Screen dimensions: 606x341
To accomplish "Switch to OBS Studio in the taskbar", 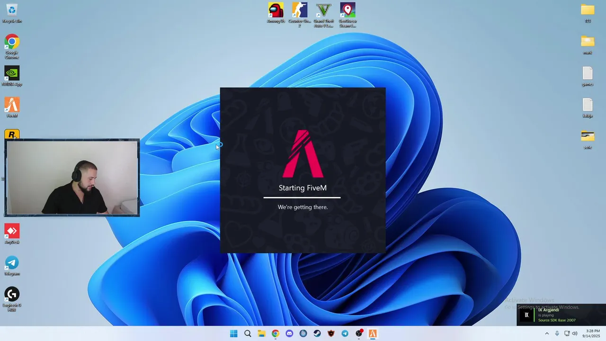I will (x=359, y=333).
